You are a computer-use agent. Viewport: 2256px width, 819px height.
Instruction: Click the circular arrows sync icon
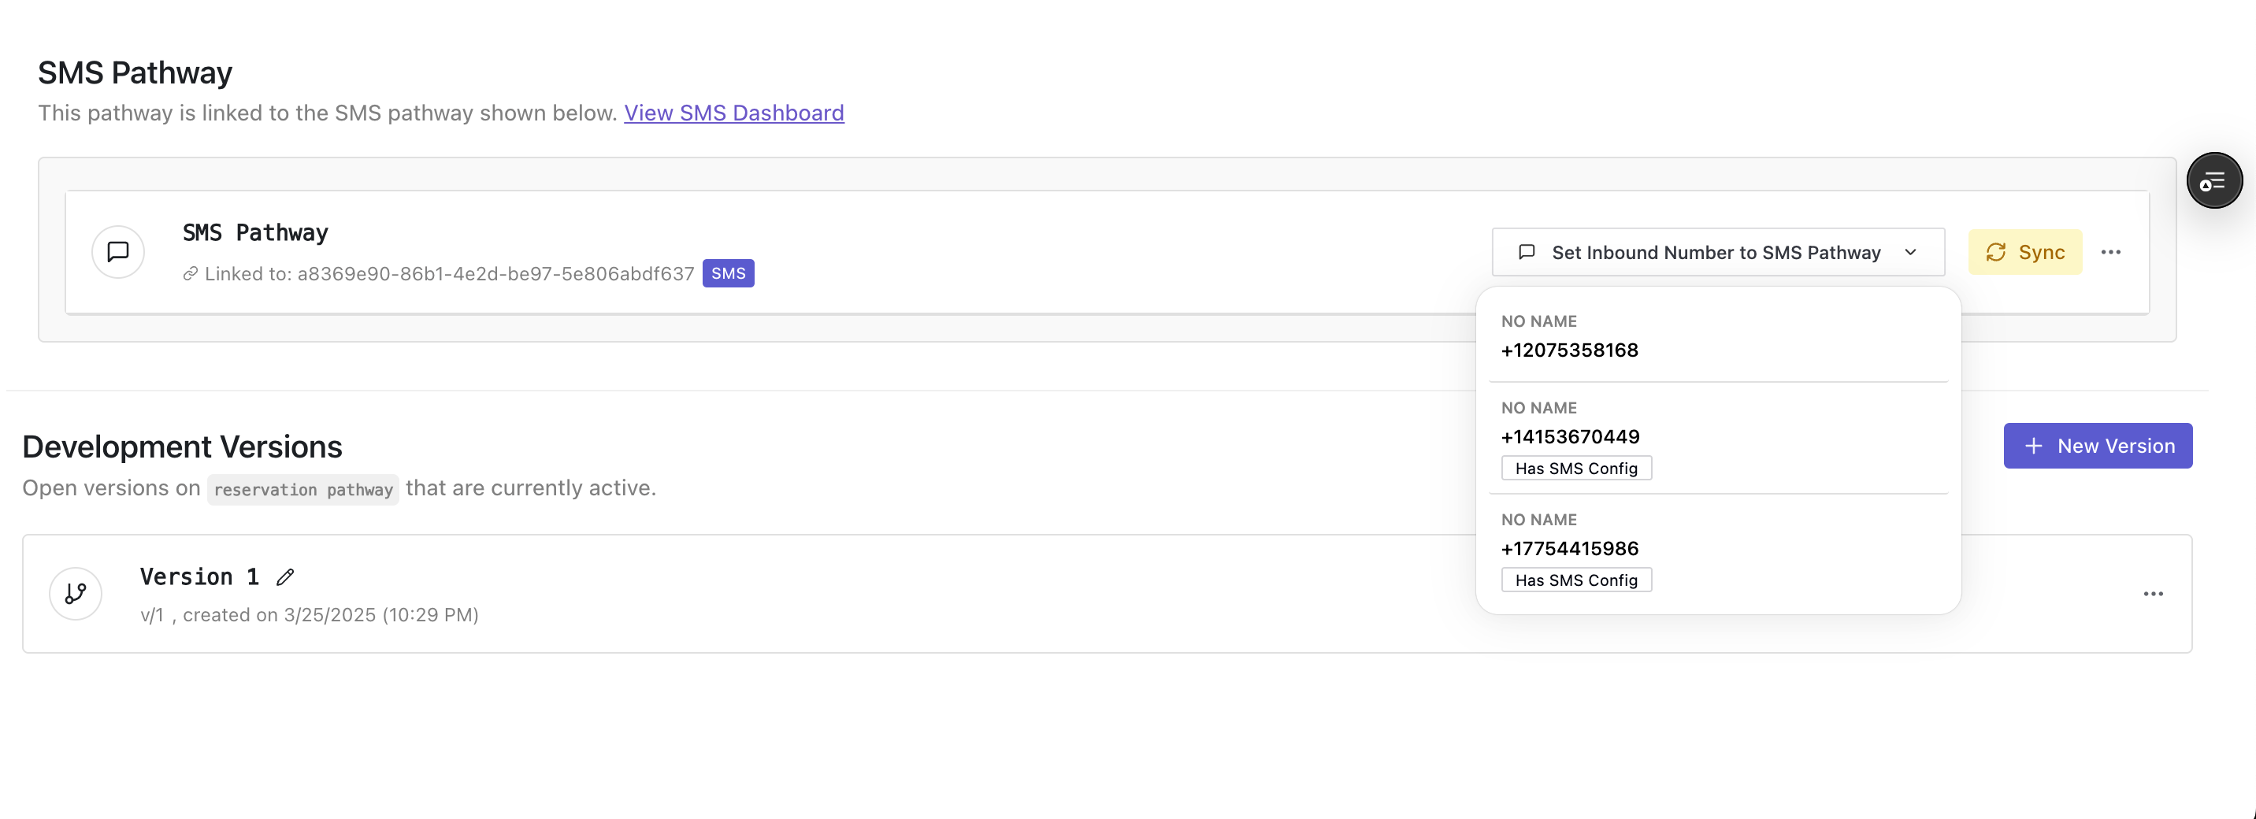pos(1996,252)
